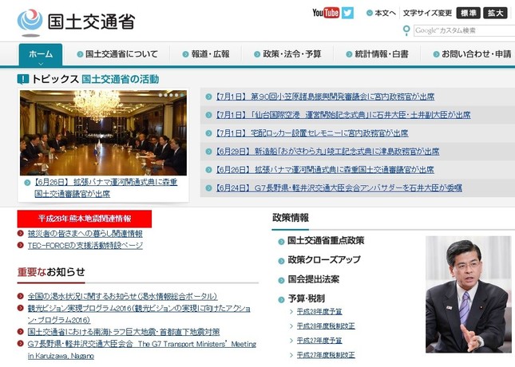
Task: Open 平成27年度予算 link
Action: click(319, 341)
